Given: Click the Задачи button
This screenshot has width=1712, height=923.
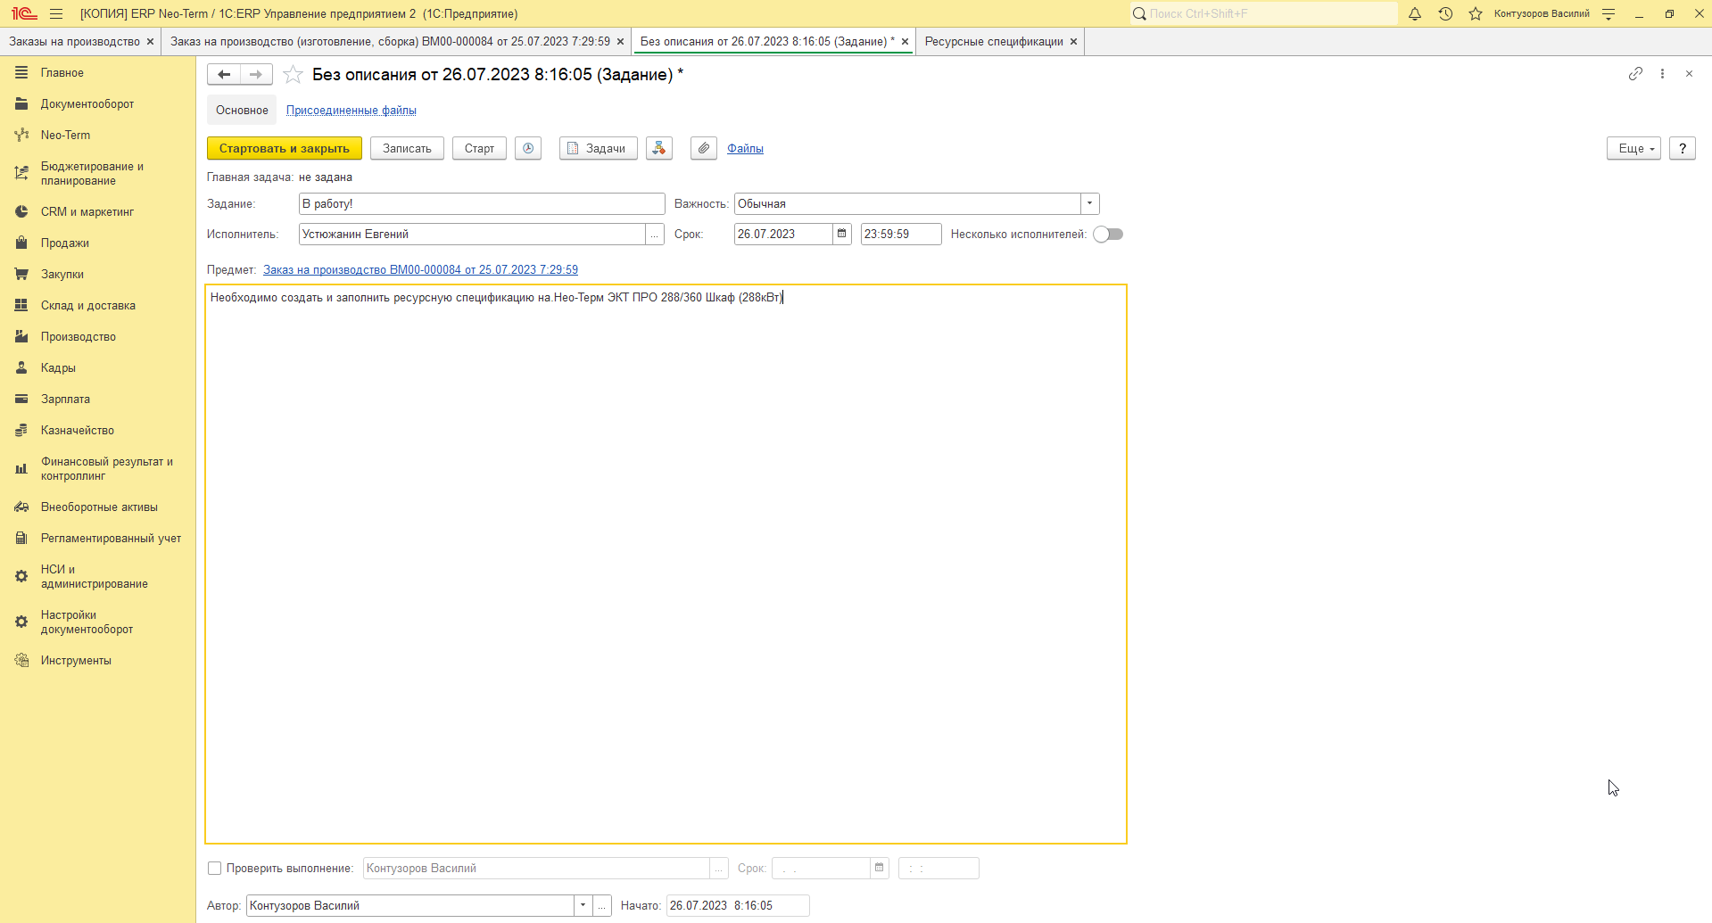Looking at the screenshot, I should 598,148.
